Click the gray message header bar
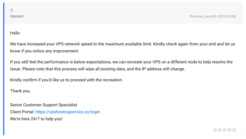 pyautogui.click(x=123, y=13)
